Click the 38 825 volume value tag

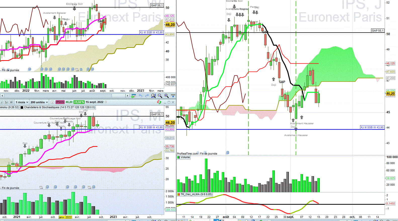click(390, 178)
